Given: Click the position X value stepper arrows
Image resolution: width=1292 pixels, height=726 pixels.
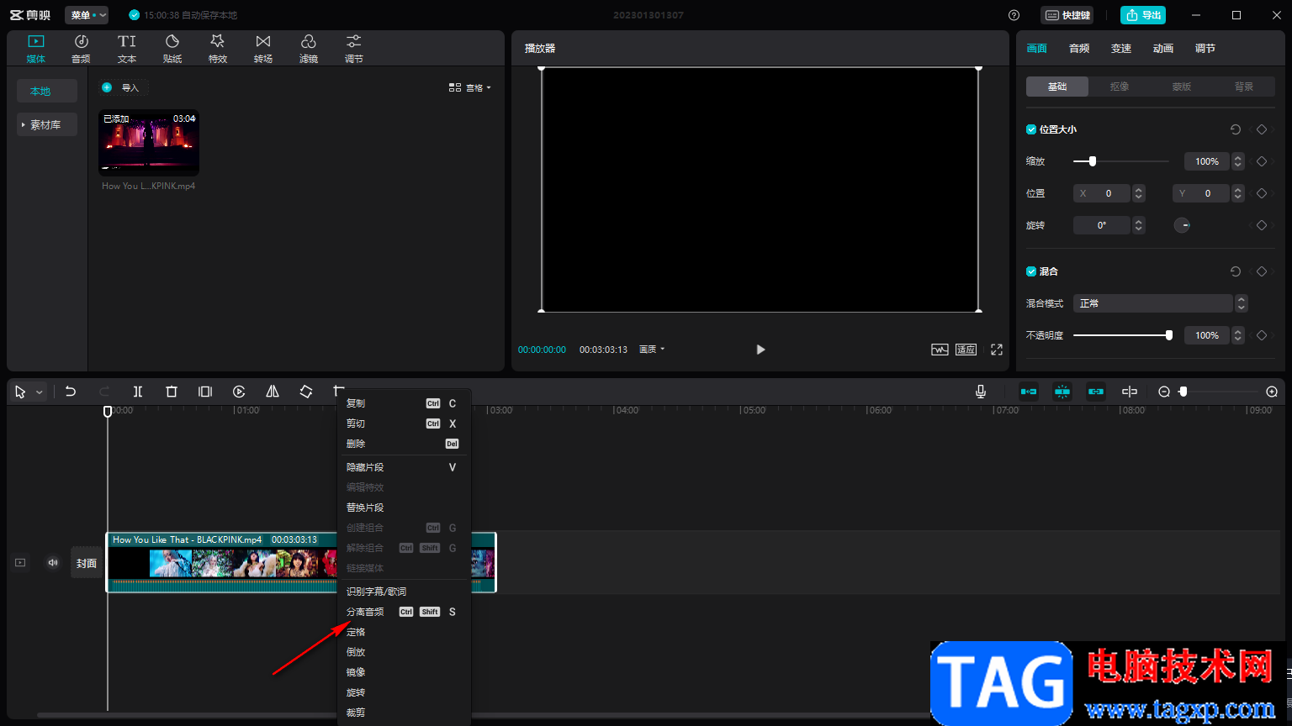Looking at the screenshot, I should tap(1138, 193).
